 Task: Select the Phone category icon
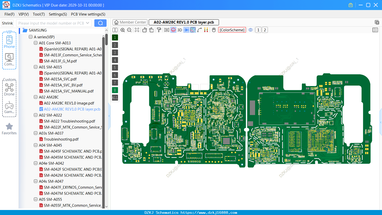(9, 42)
